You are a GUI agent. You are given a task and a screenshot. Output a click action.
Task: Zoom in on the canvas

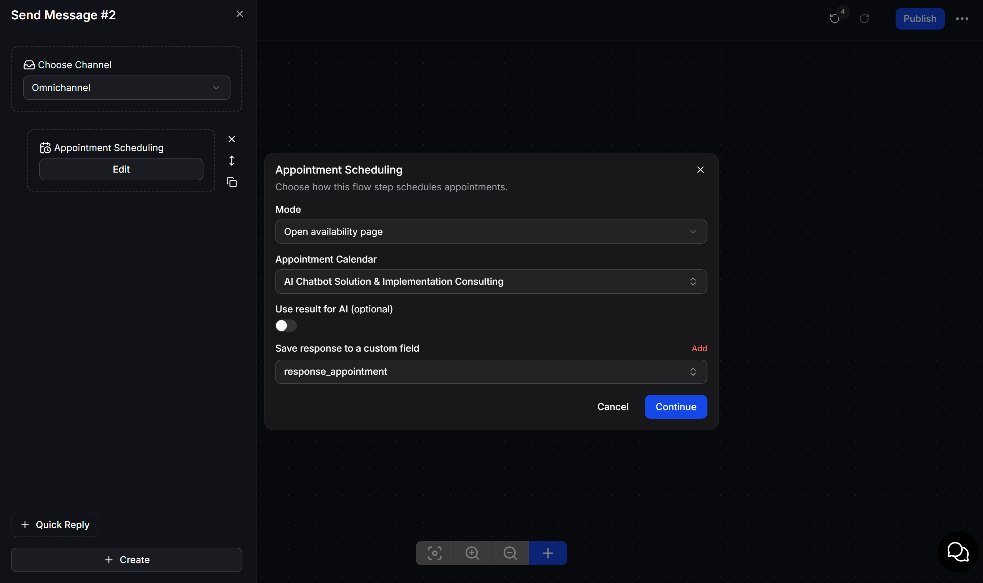(x=472, y=553)
